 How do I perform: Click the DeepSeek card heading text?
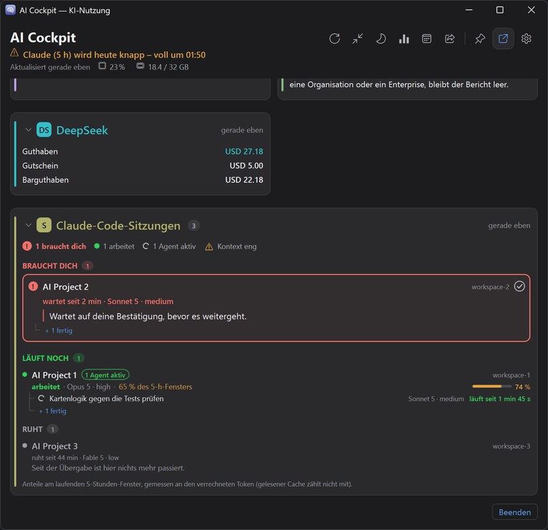(82, 130)
